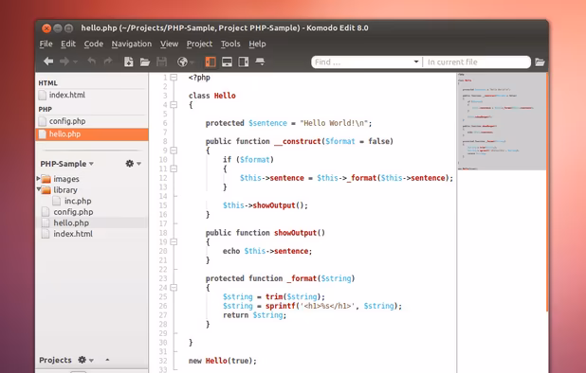This screenshot has width=586, height=373.
Task: Open the Tools menu
Action: tap(230, 44)
